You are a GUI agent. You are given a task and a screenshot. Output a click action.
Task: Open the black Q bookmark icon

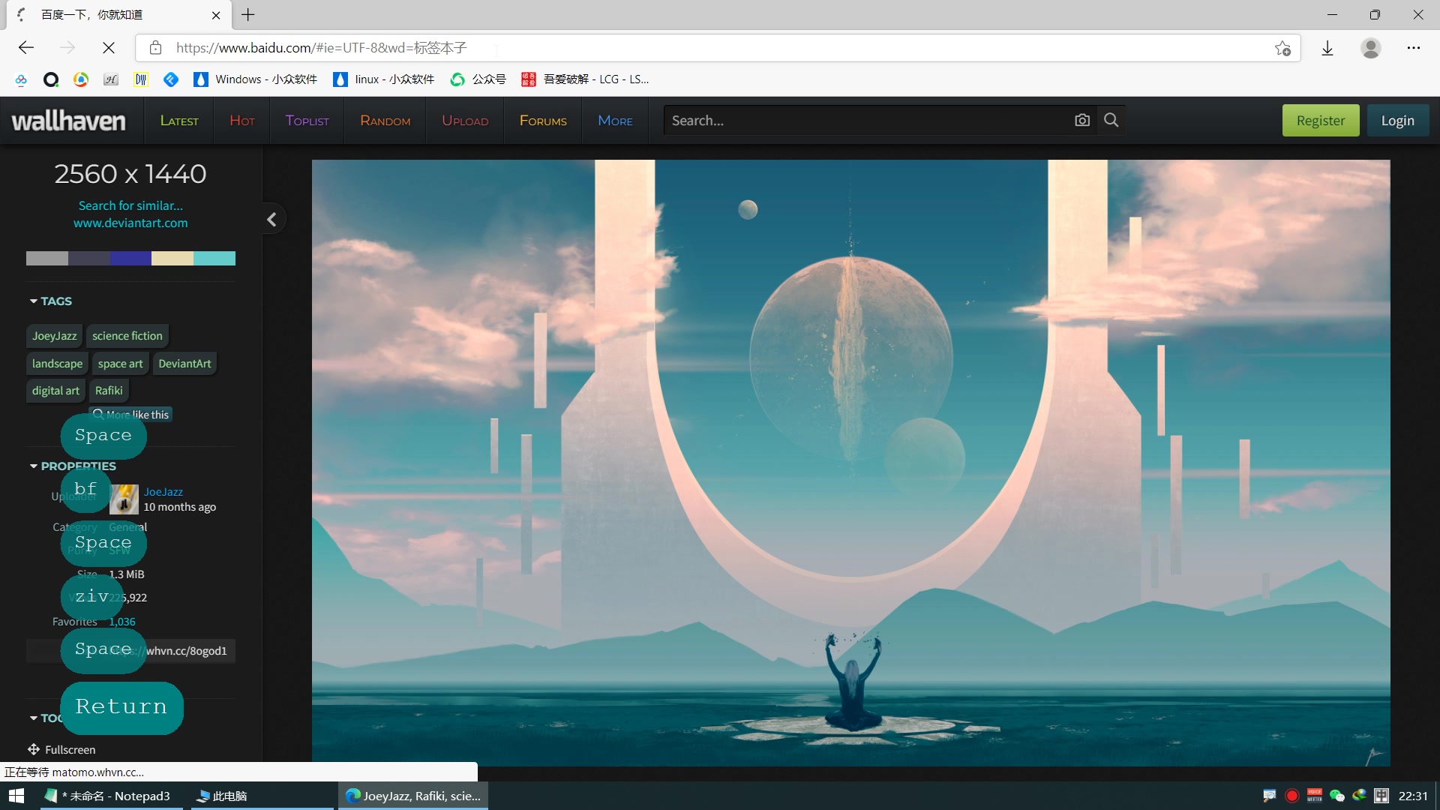click(51, 79)
